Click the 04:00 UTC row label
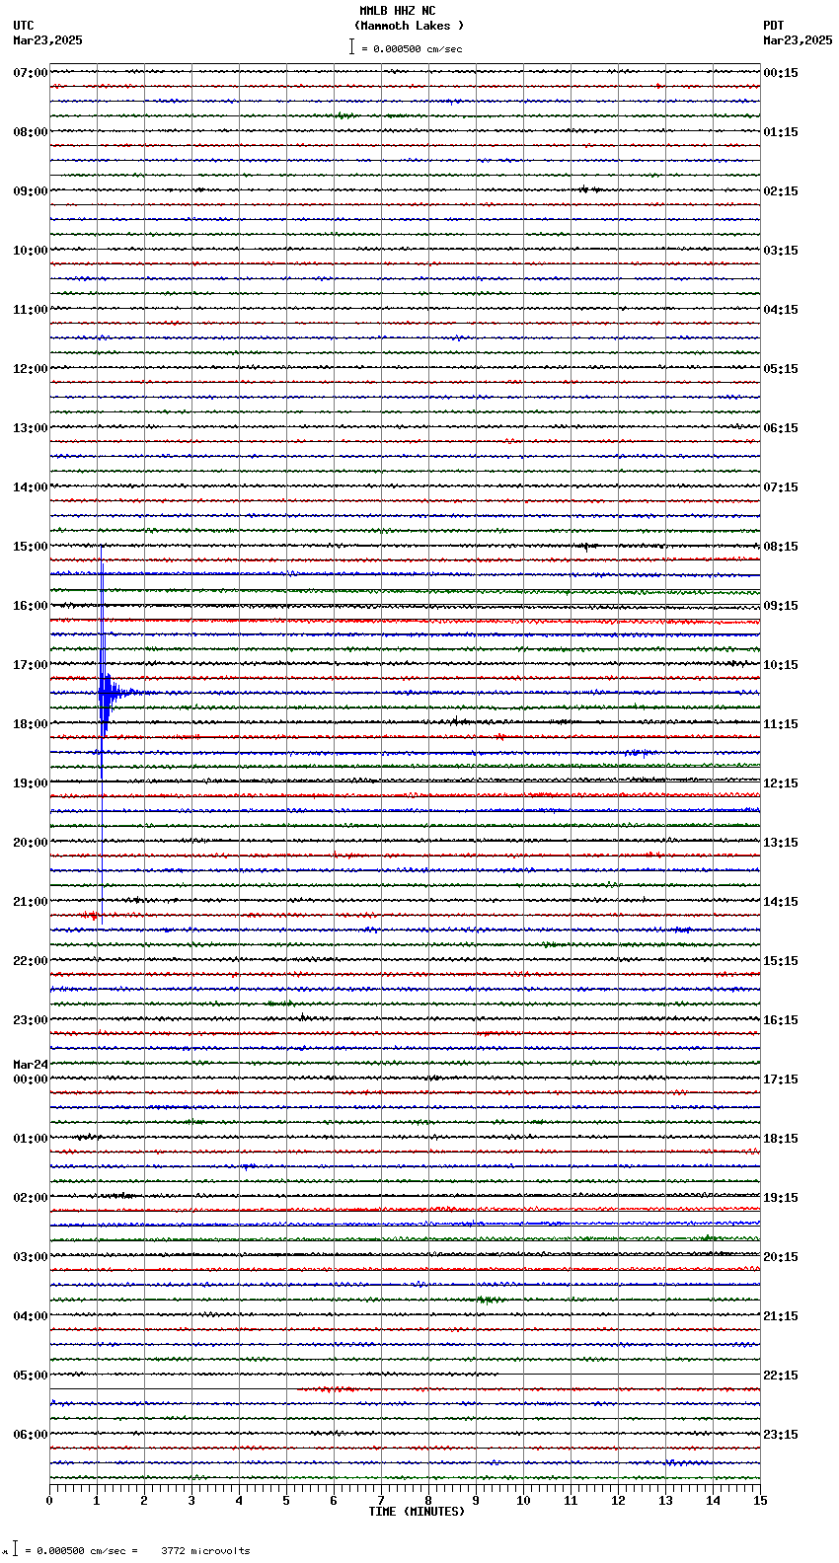The height and width of the screenshot is (1563, 839). 31,1316
